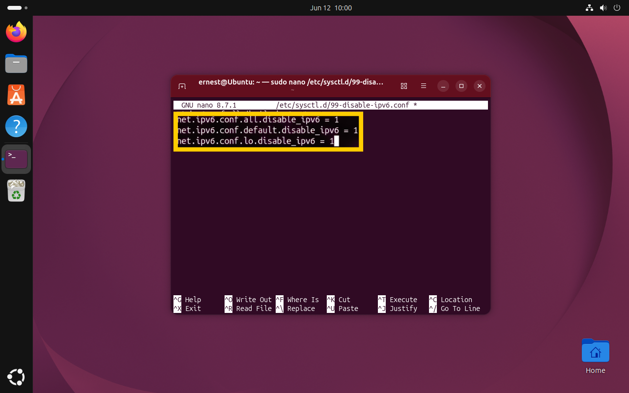Open the power menu icon
This screenshot has width=629, height=393.
[617, 8]
